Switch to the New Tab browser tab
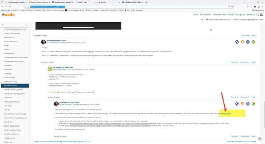Viewport: 265px width, 144px height. pyautogui.click(x=109, y=2)
